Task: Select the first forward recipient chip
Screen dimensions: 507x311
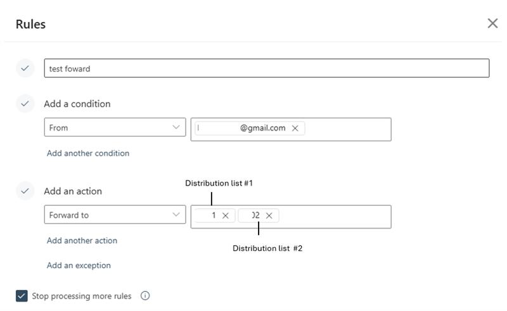Action: click(208, 215)
